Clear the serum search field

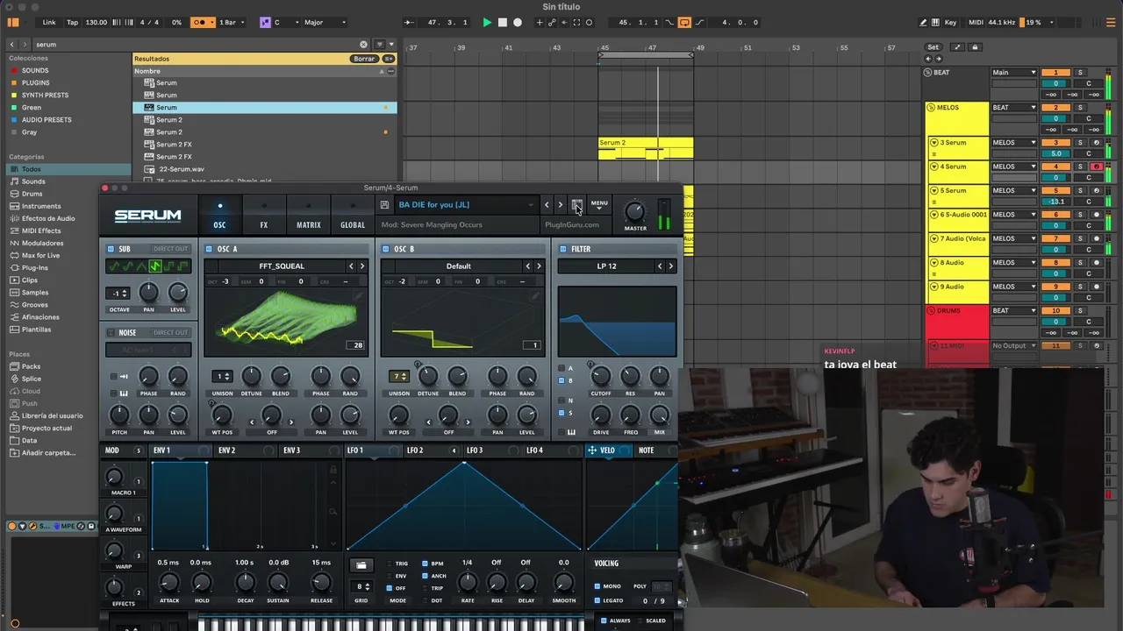(363, 44)
